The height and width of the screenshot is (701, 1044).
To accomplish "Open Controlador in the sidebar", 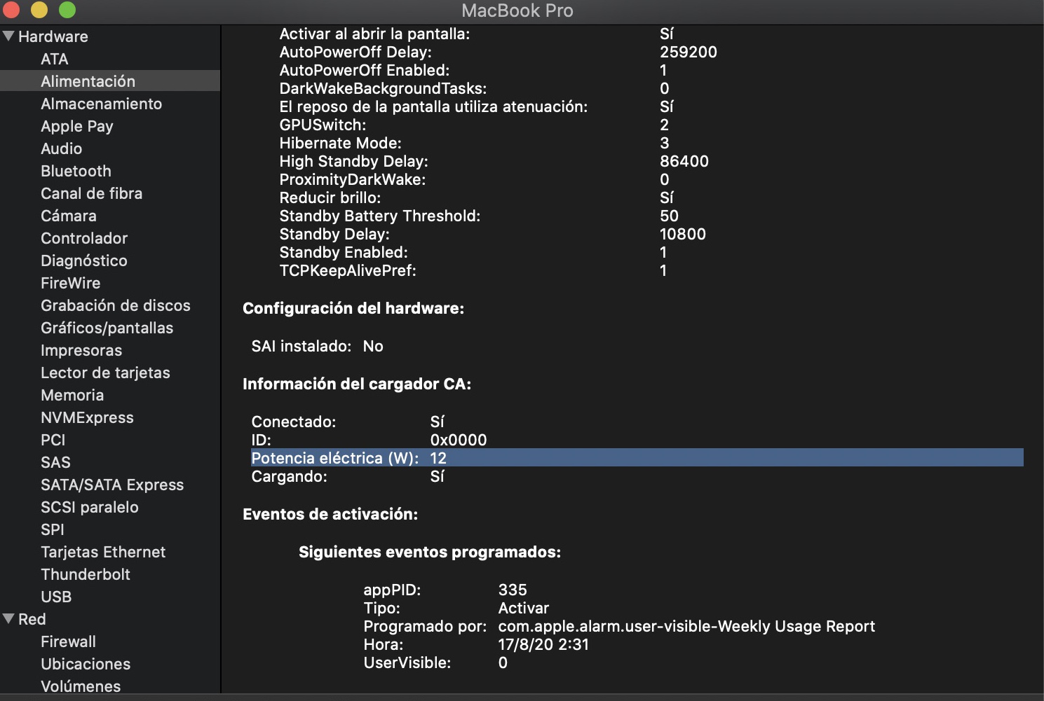I will coord(84,238).
